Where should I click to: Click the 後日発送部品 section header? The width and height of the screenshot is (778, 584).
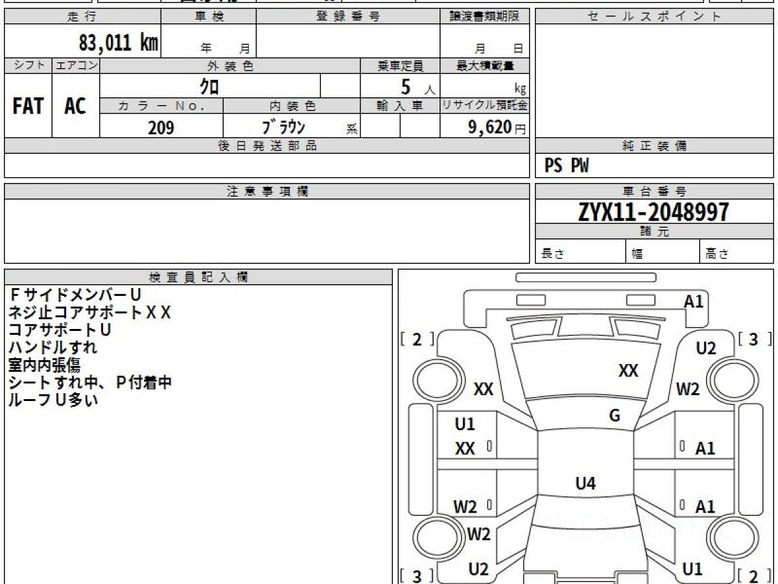tap(267, 146)
